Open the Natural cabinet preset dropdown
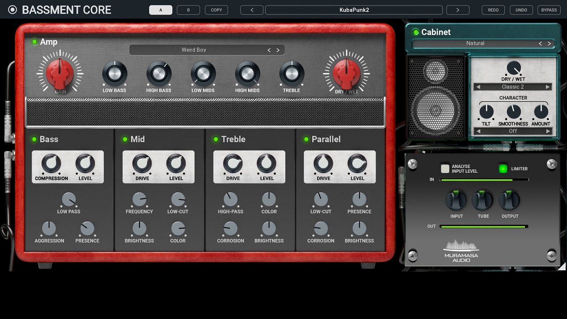Screen dimensions: 567x319 [x=475, y=43]
